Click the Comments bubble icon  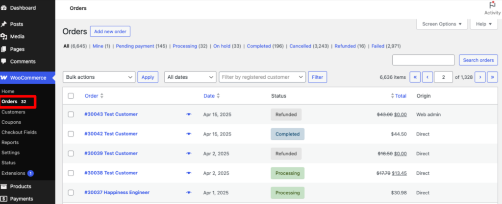point(4,61)
